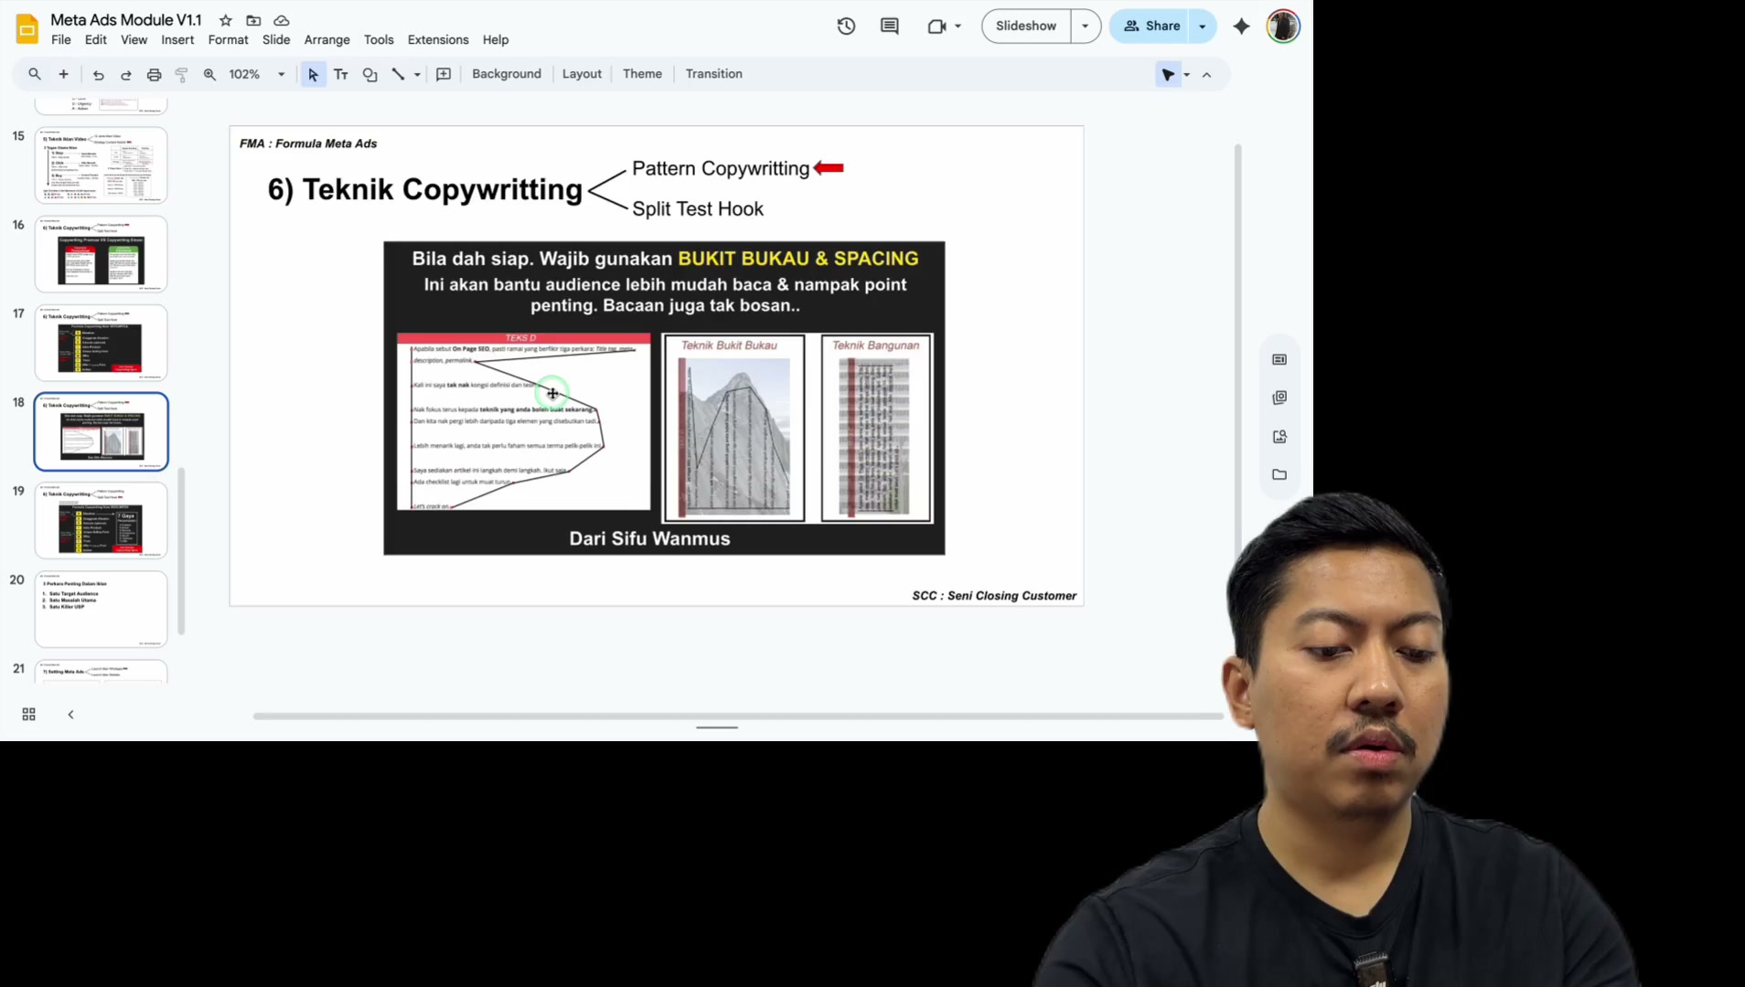1745x987 pixels.
Task: Check cloud save status icon
Action: pos(282,20)
